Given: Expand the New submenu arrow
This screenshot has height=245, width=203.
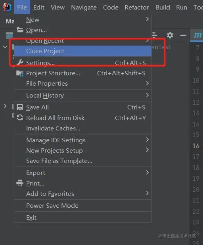Looking at the screenshot, I should click(147, 19).
